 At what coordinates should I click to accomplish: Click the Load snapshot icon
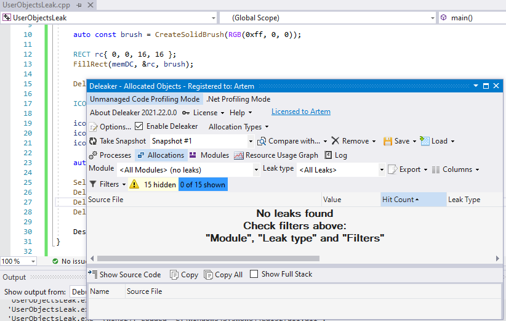[x=425, y=141]
